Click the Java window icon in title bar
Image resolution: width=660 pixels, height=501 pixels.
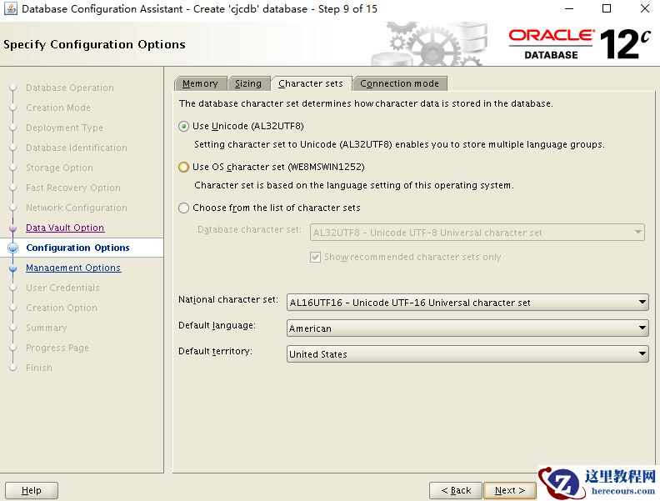click(11, 8)
